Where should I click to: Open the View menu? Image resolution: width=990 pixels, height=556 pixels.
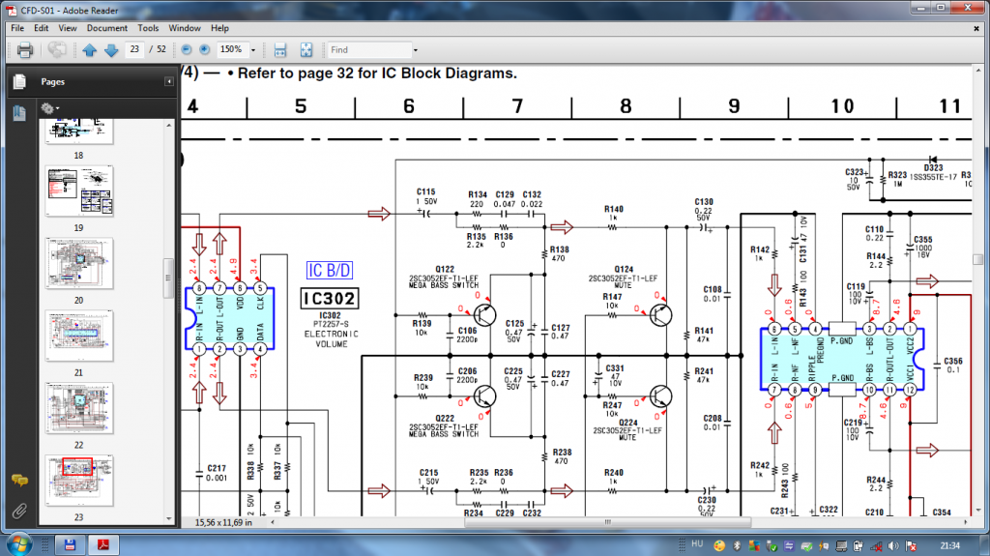click(x=68, y=28)
